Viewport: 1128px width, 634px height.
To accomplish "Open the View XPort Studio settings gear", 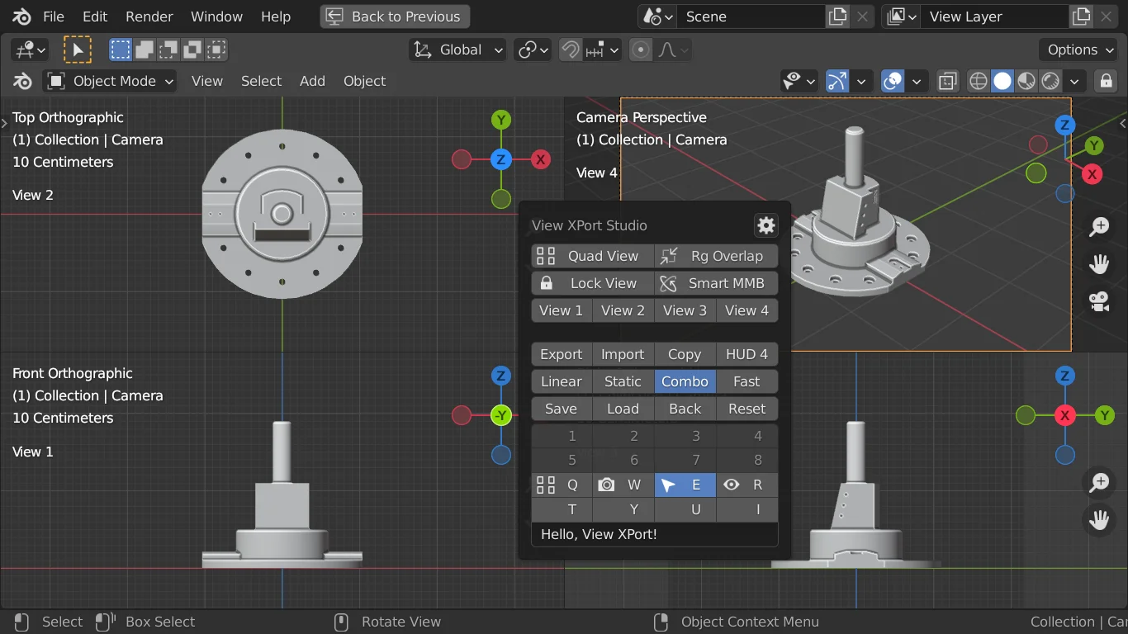I will [x=765, y=225].
